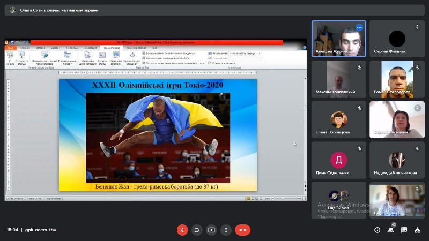Turn off the camera button
Image resolution: width=429 pixels, height=241 pixels.
[197, 230]
